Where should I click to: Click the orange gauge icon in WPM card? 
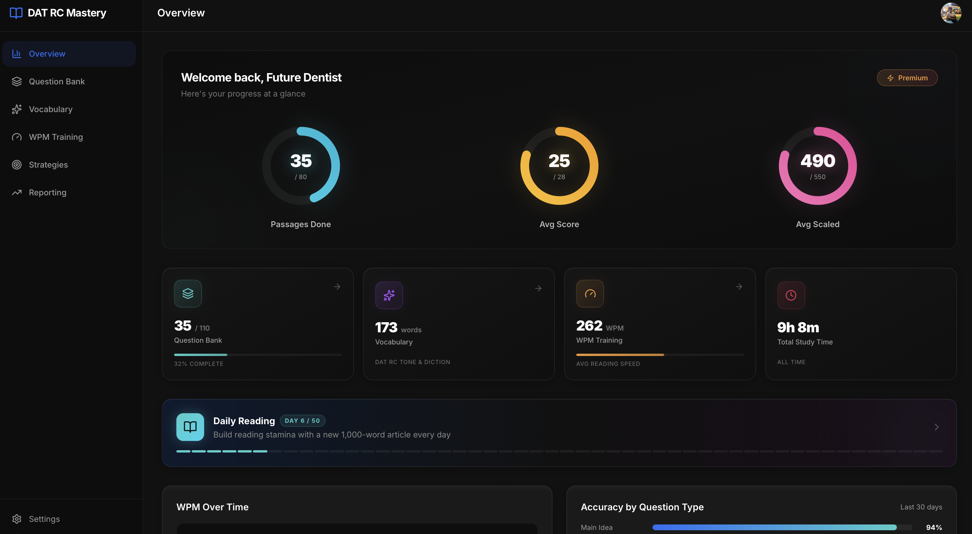[x=590, y=293]
